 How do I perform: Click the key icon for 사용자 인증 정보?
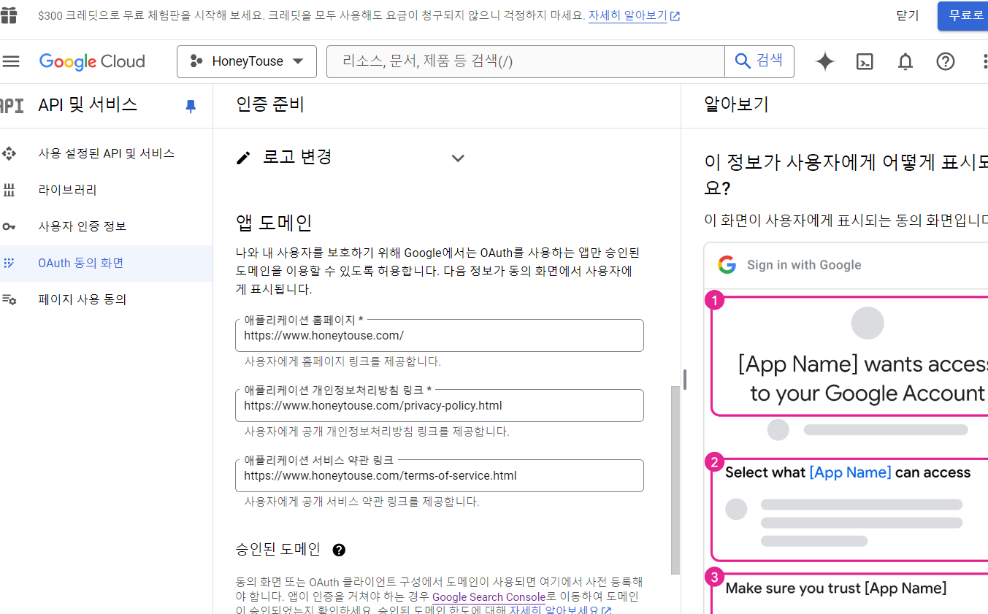point(9,226)
